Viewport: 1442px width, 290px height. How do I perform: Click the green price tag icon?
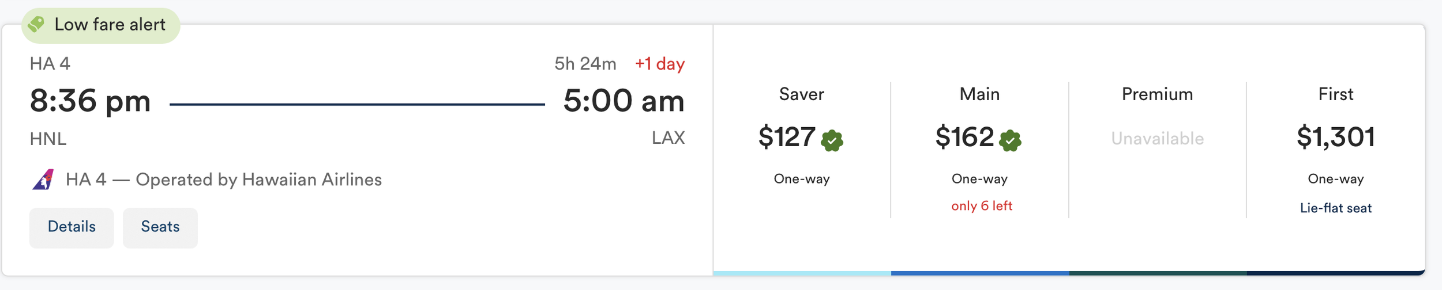(36, 24)
